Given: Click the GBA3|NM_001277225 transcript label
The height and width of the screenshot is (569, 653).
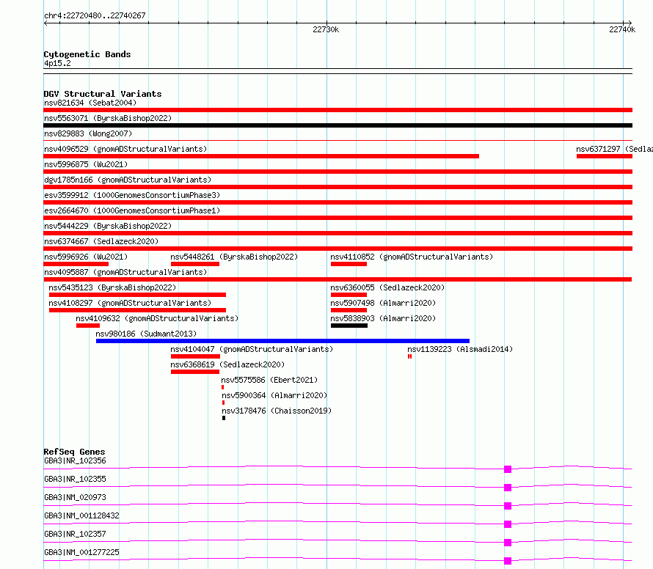Looking at the screenshot, I should 81,552.
